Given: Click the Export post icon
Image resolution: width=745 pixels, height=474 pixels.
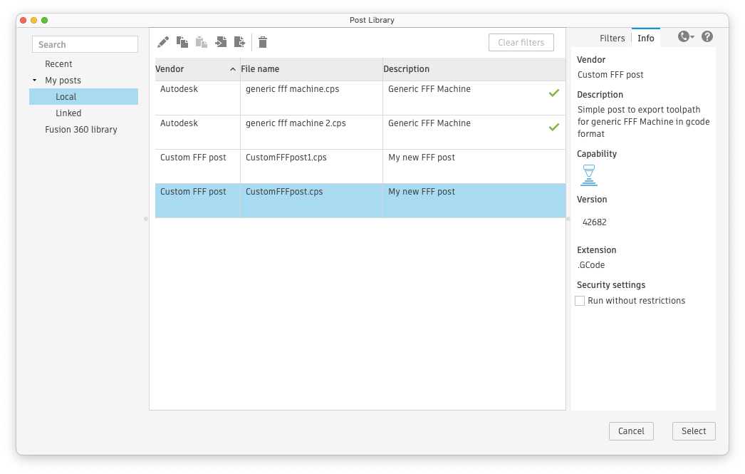Looking at the screenshot, I should tap(240, 42).
